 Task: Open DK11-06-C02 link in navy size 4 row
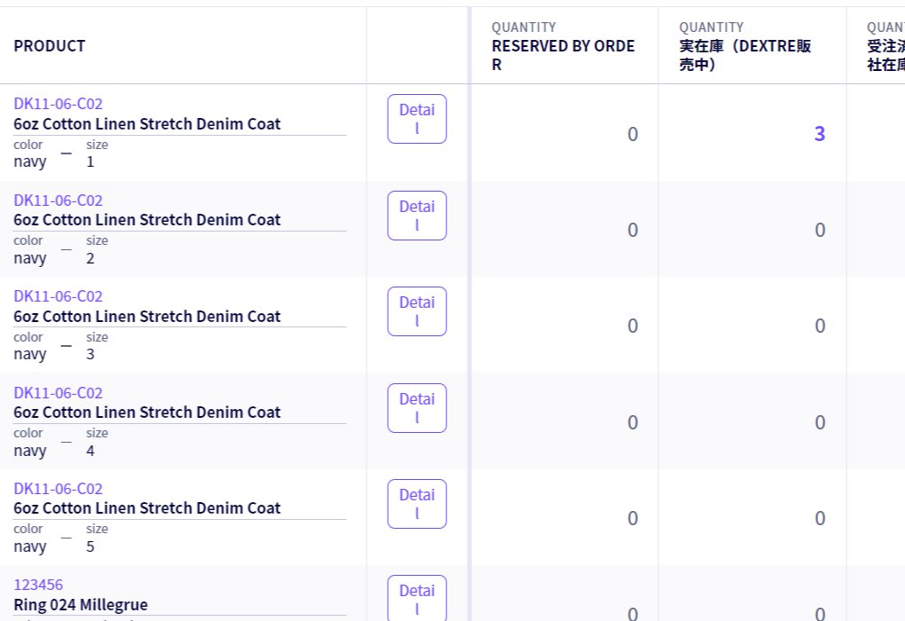click(59, 393)
